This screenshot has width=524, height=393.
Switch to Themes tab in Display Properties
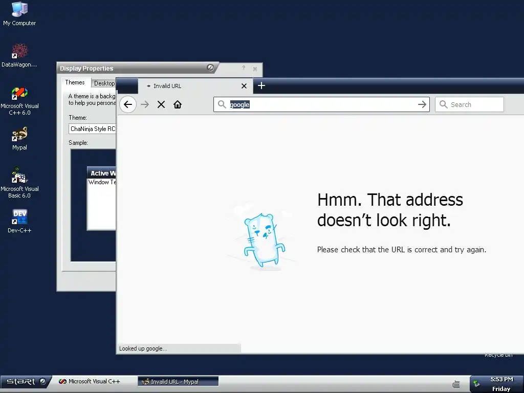coord(75,82)
